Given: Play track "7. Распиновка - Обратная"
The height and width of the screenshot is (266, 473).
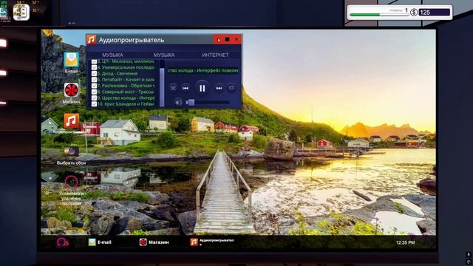Looking at the screenshot, I should click(x=126, y=86).
